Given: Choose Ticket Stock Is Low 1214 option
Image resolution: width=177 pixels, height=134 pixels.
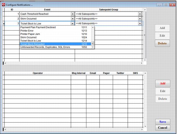Looking at the screenshot, I should coord(55,41).
